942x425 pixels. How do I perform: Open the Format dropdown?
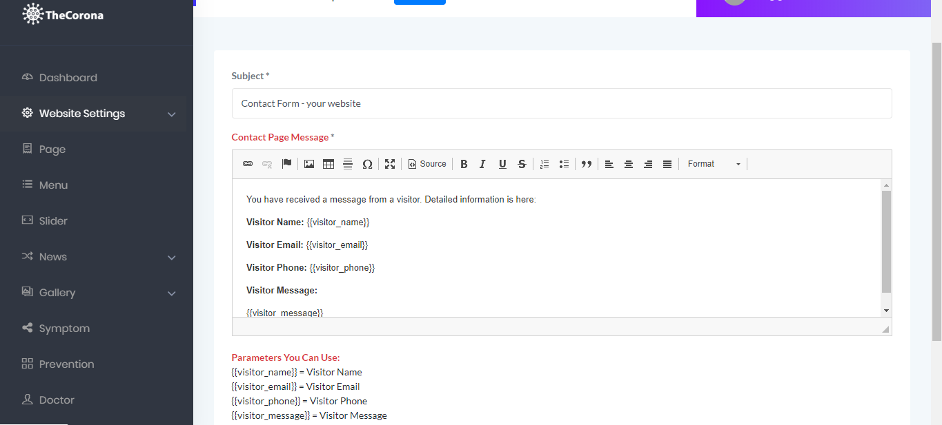click(714, 164)
